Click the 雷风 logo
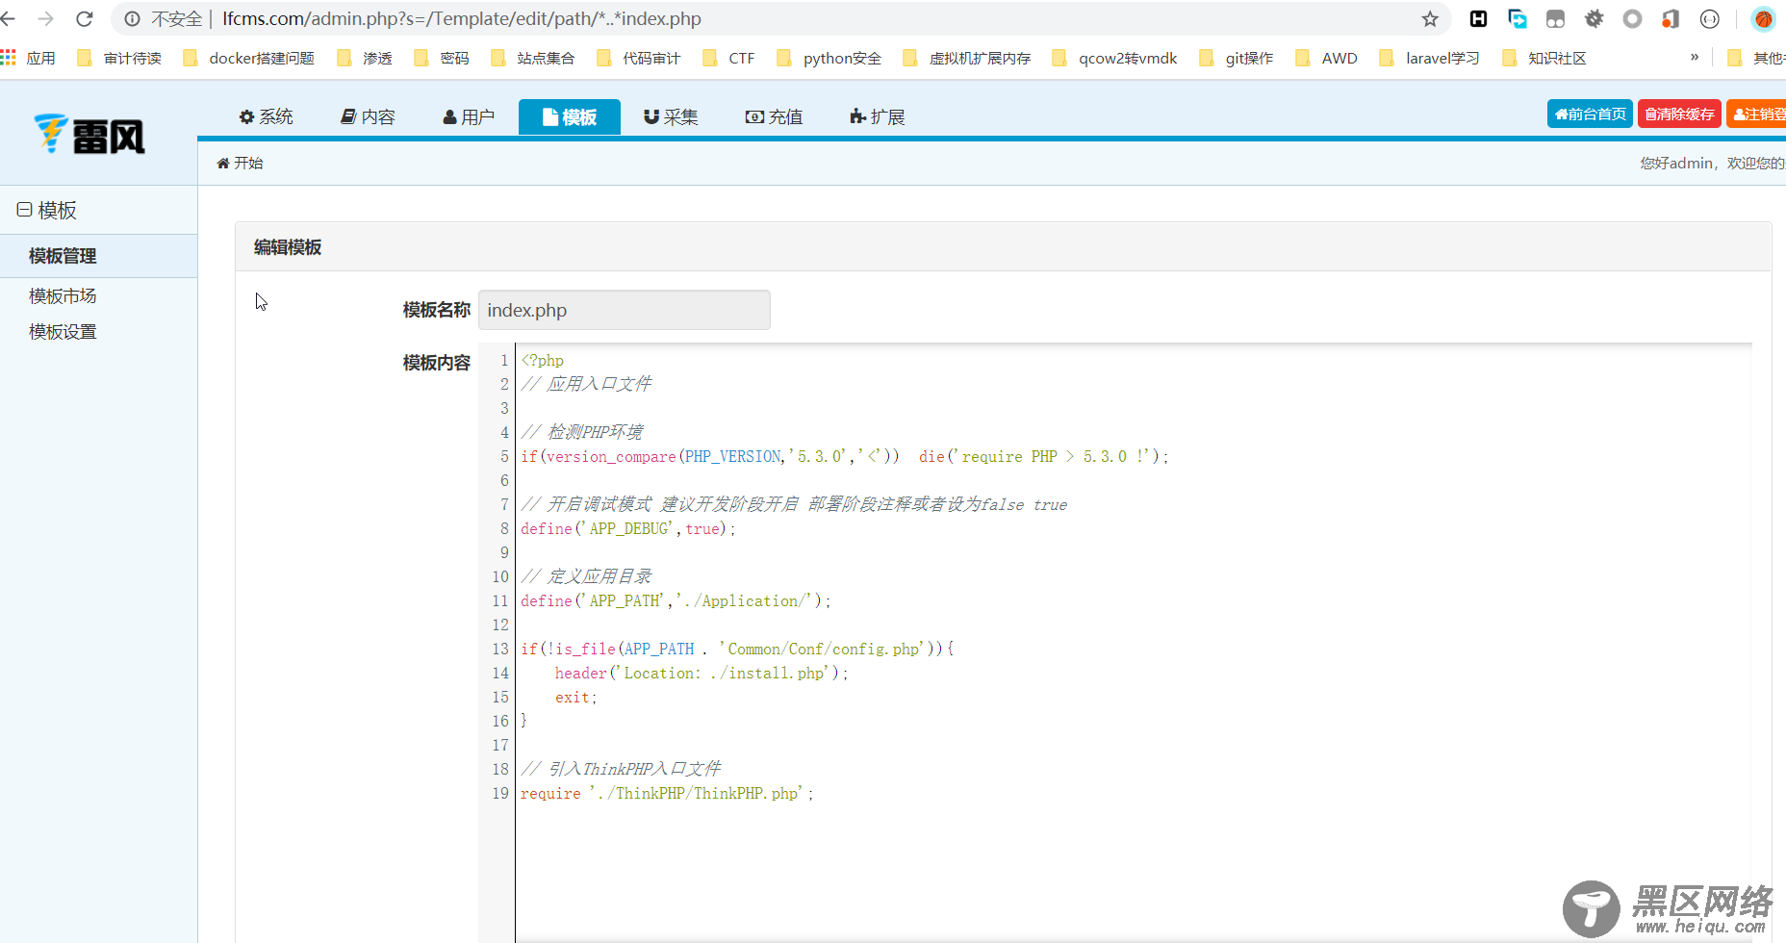1786x943 pixels. (x=89, y=135)
